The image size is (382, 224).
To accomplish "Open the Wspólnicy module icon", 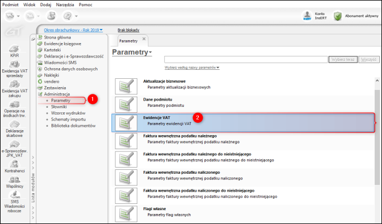I will point(15,179).
